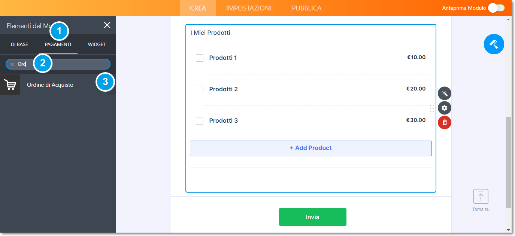The image size is (515, 236).
Task: Click the magic wand wizard icon
Action: 445,93
